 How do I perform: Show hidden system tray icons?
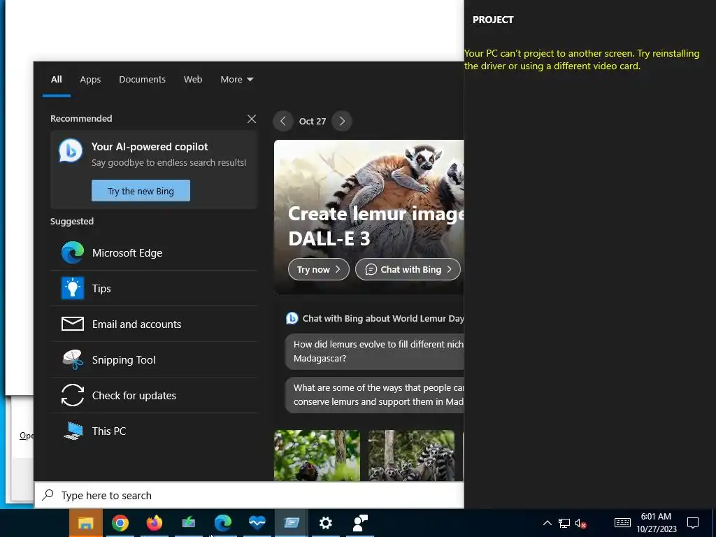point(547,523)
